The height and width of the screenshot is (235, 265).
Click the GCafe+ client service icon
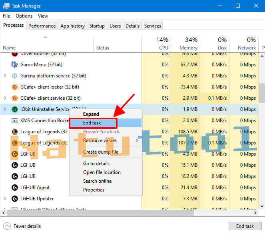click(15, 98)
